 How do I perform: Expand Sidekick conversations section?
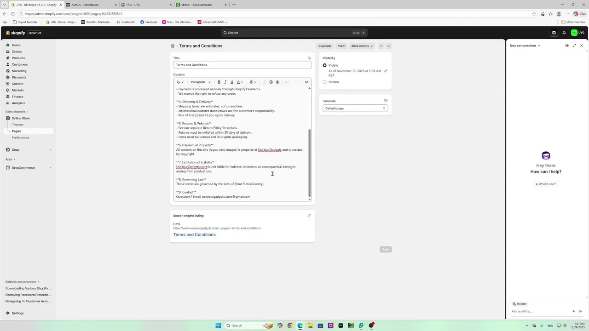[x=22, y=281]
